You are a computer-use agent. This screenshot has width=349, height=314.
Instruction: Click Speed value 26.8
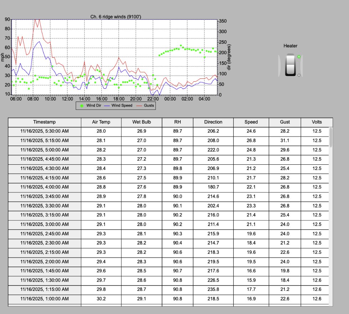[x=251, y=140]
